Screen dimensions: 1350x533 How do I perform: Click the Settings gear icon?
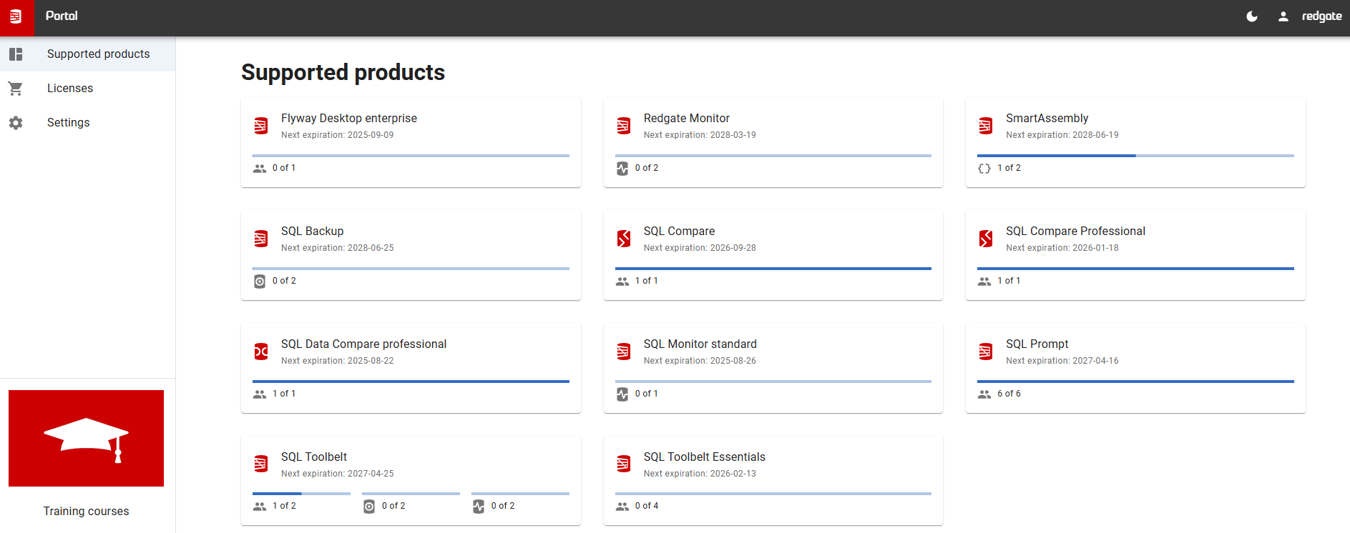(16, 123)
